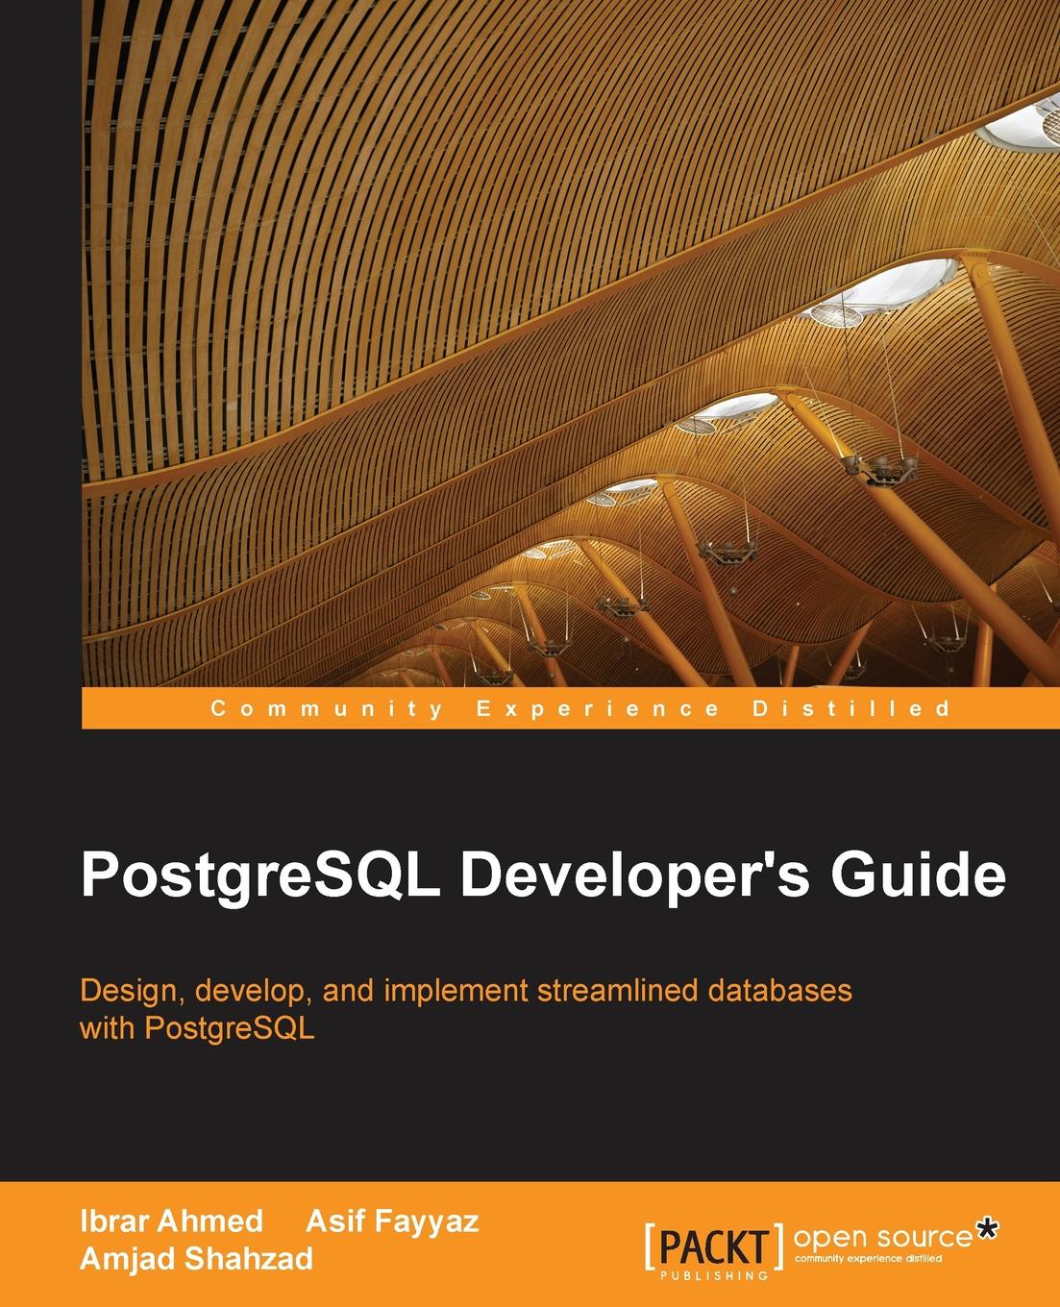The height and width of the screenshot is (1307, 1060).
Task: Click the word PUBLISHING under the Packt logo
Action: point(714,1275)
